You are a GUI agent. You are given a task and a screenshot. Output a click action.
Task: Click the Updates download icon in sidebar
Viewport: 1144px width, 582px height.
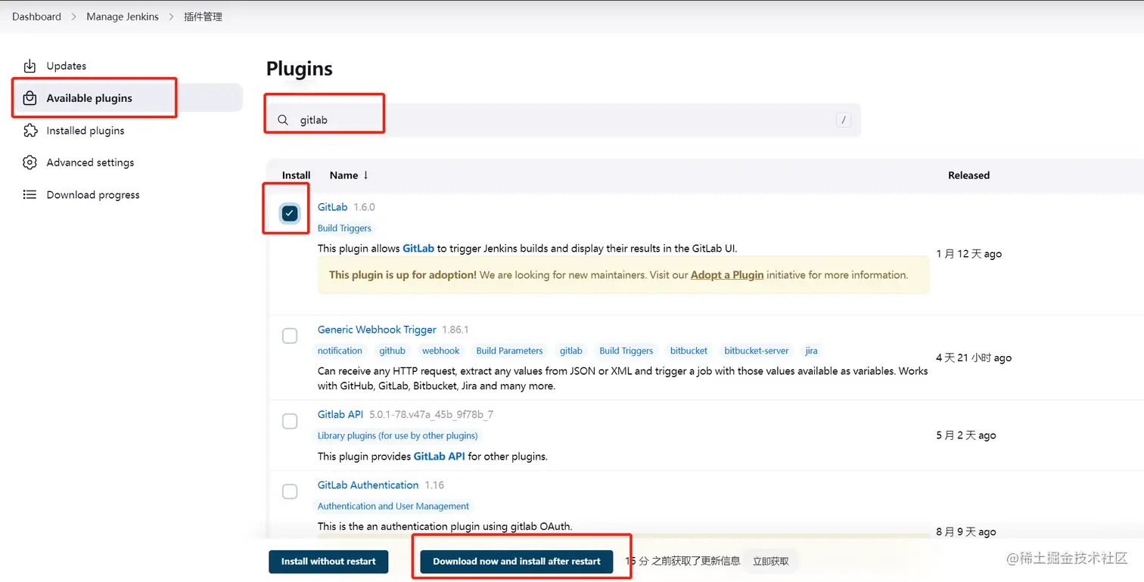click(30, 66)
